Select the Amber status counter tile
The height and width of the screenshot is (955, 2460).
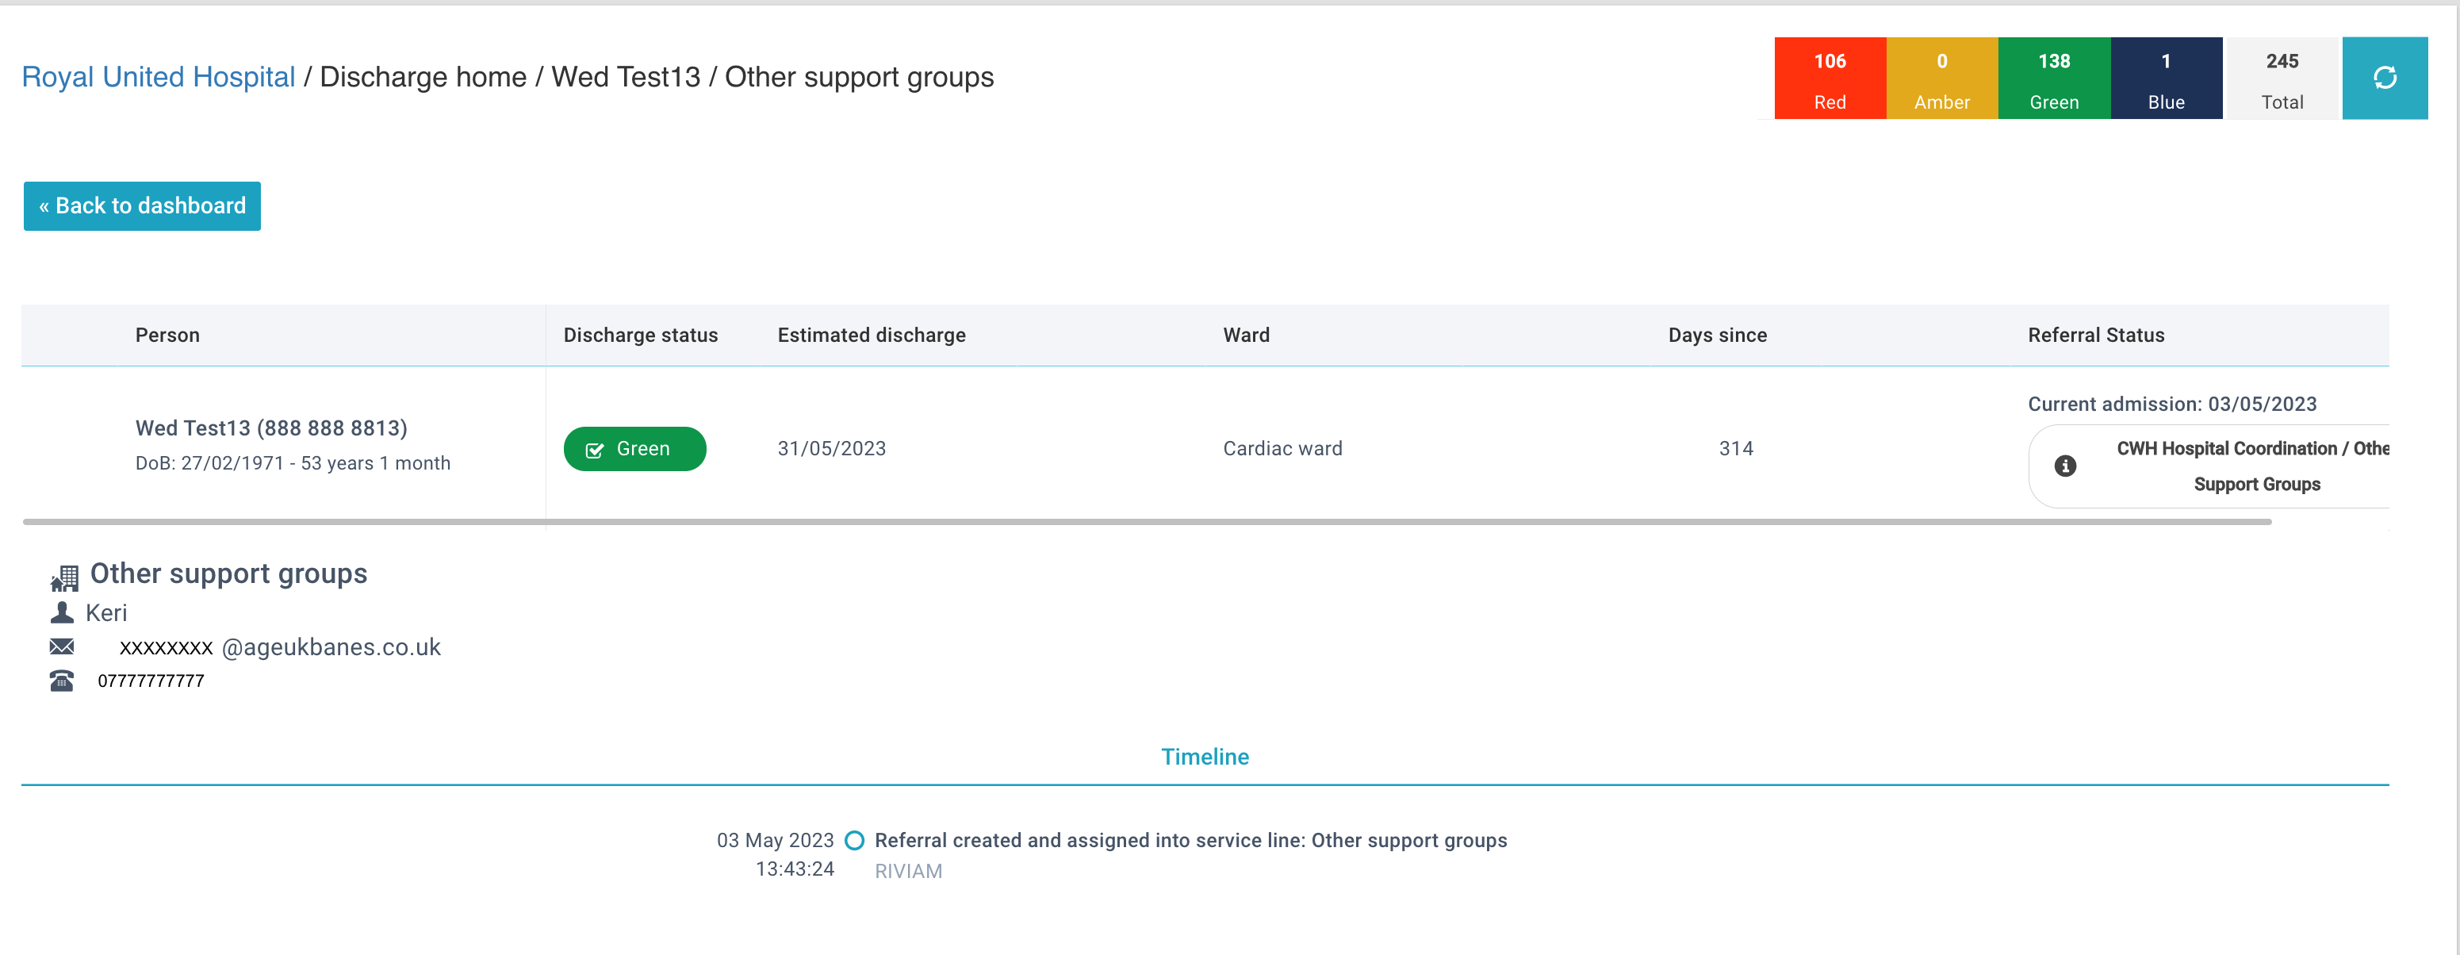coord(1941,79)
